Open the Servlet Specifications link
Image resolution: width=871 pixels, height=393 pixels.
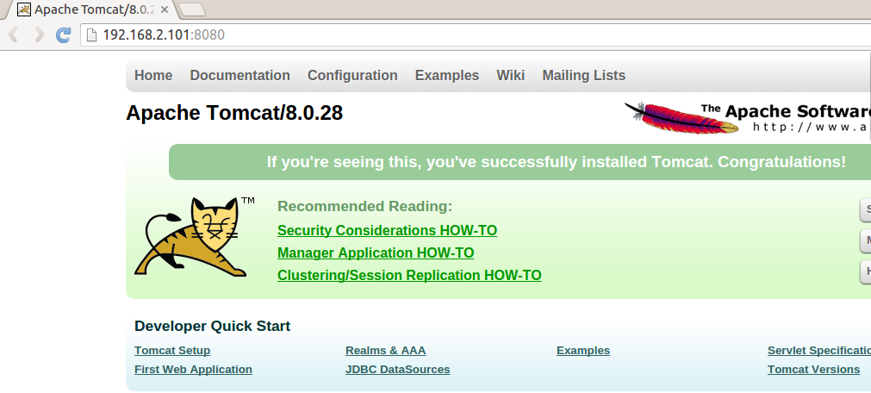[819, 351]
